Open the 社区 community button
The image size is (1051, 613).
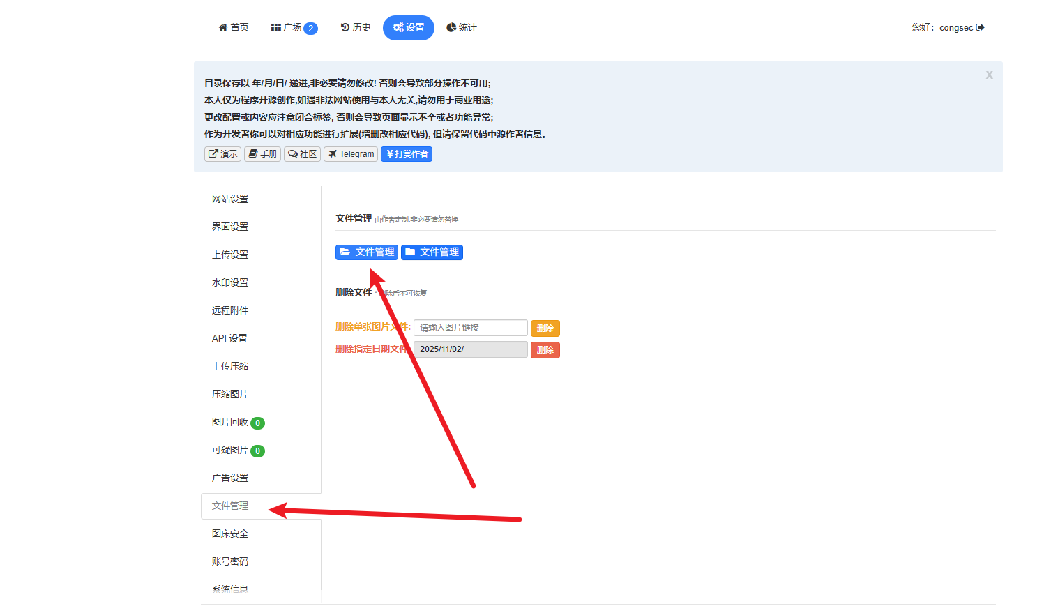tap(302, 154)
